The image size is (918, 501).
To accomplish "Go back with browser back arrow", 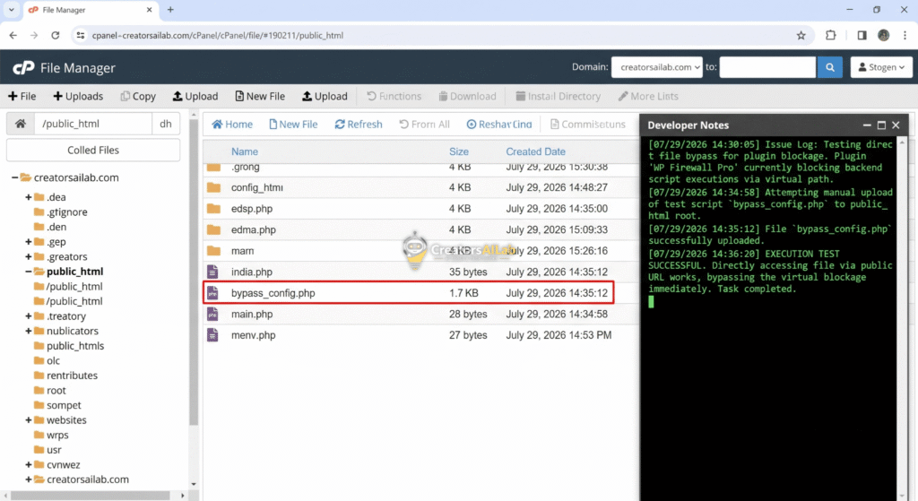I will [13, 35].
